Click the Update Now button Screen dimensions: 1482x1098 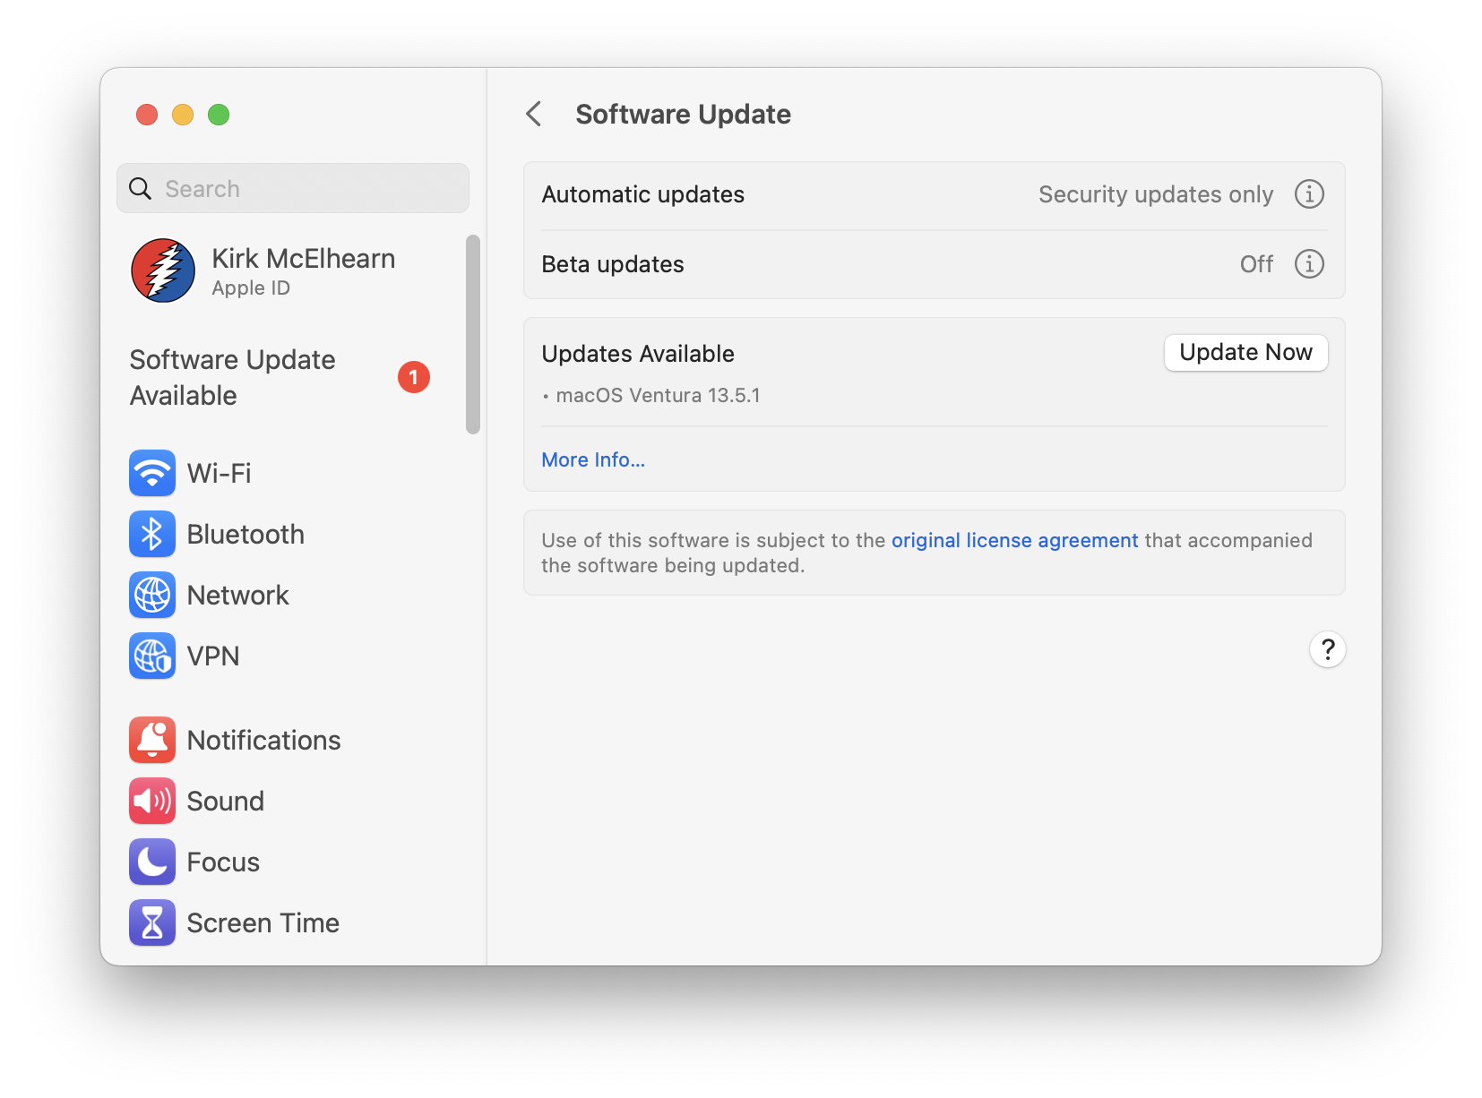[x=1245, y=352]
